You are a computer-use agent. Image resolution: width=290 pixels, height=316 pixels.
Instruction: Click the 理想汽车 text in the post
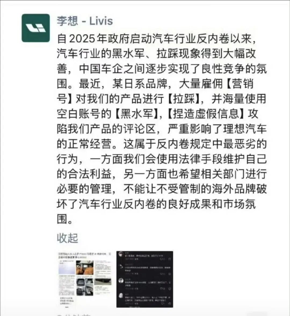point(245,129)
